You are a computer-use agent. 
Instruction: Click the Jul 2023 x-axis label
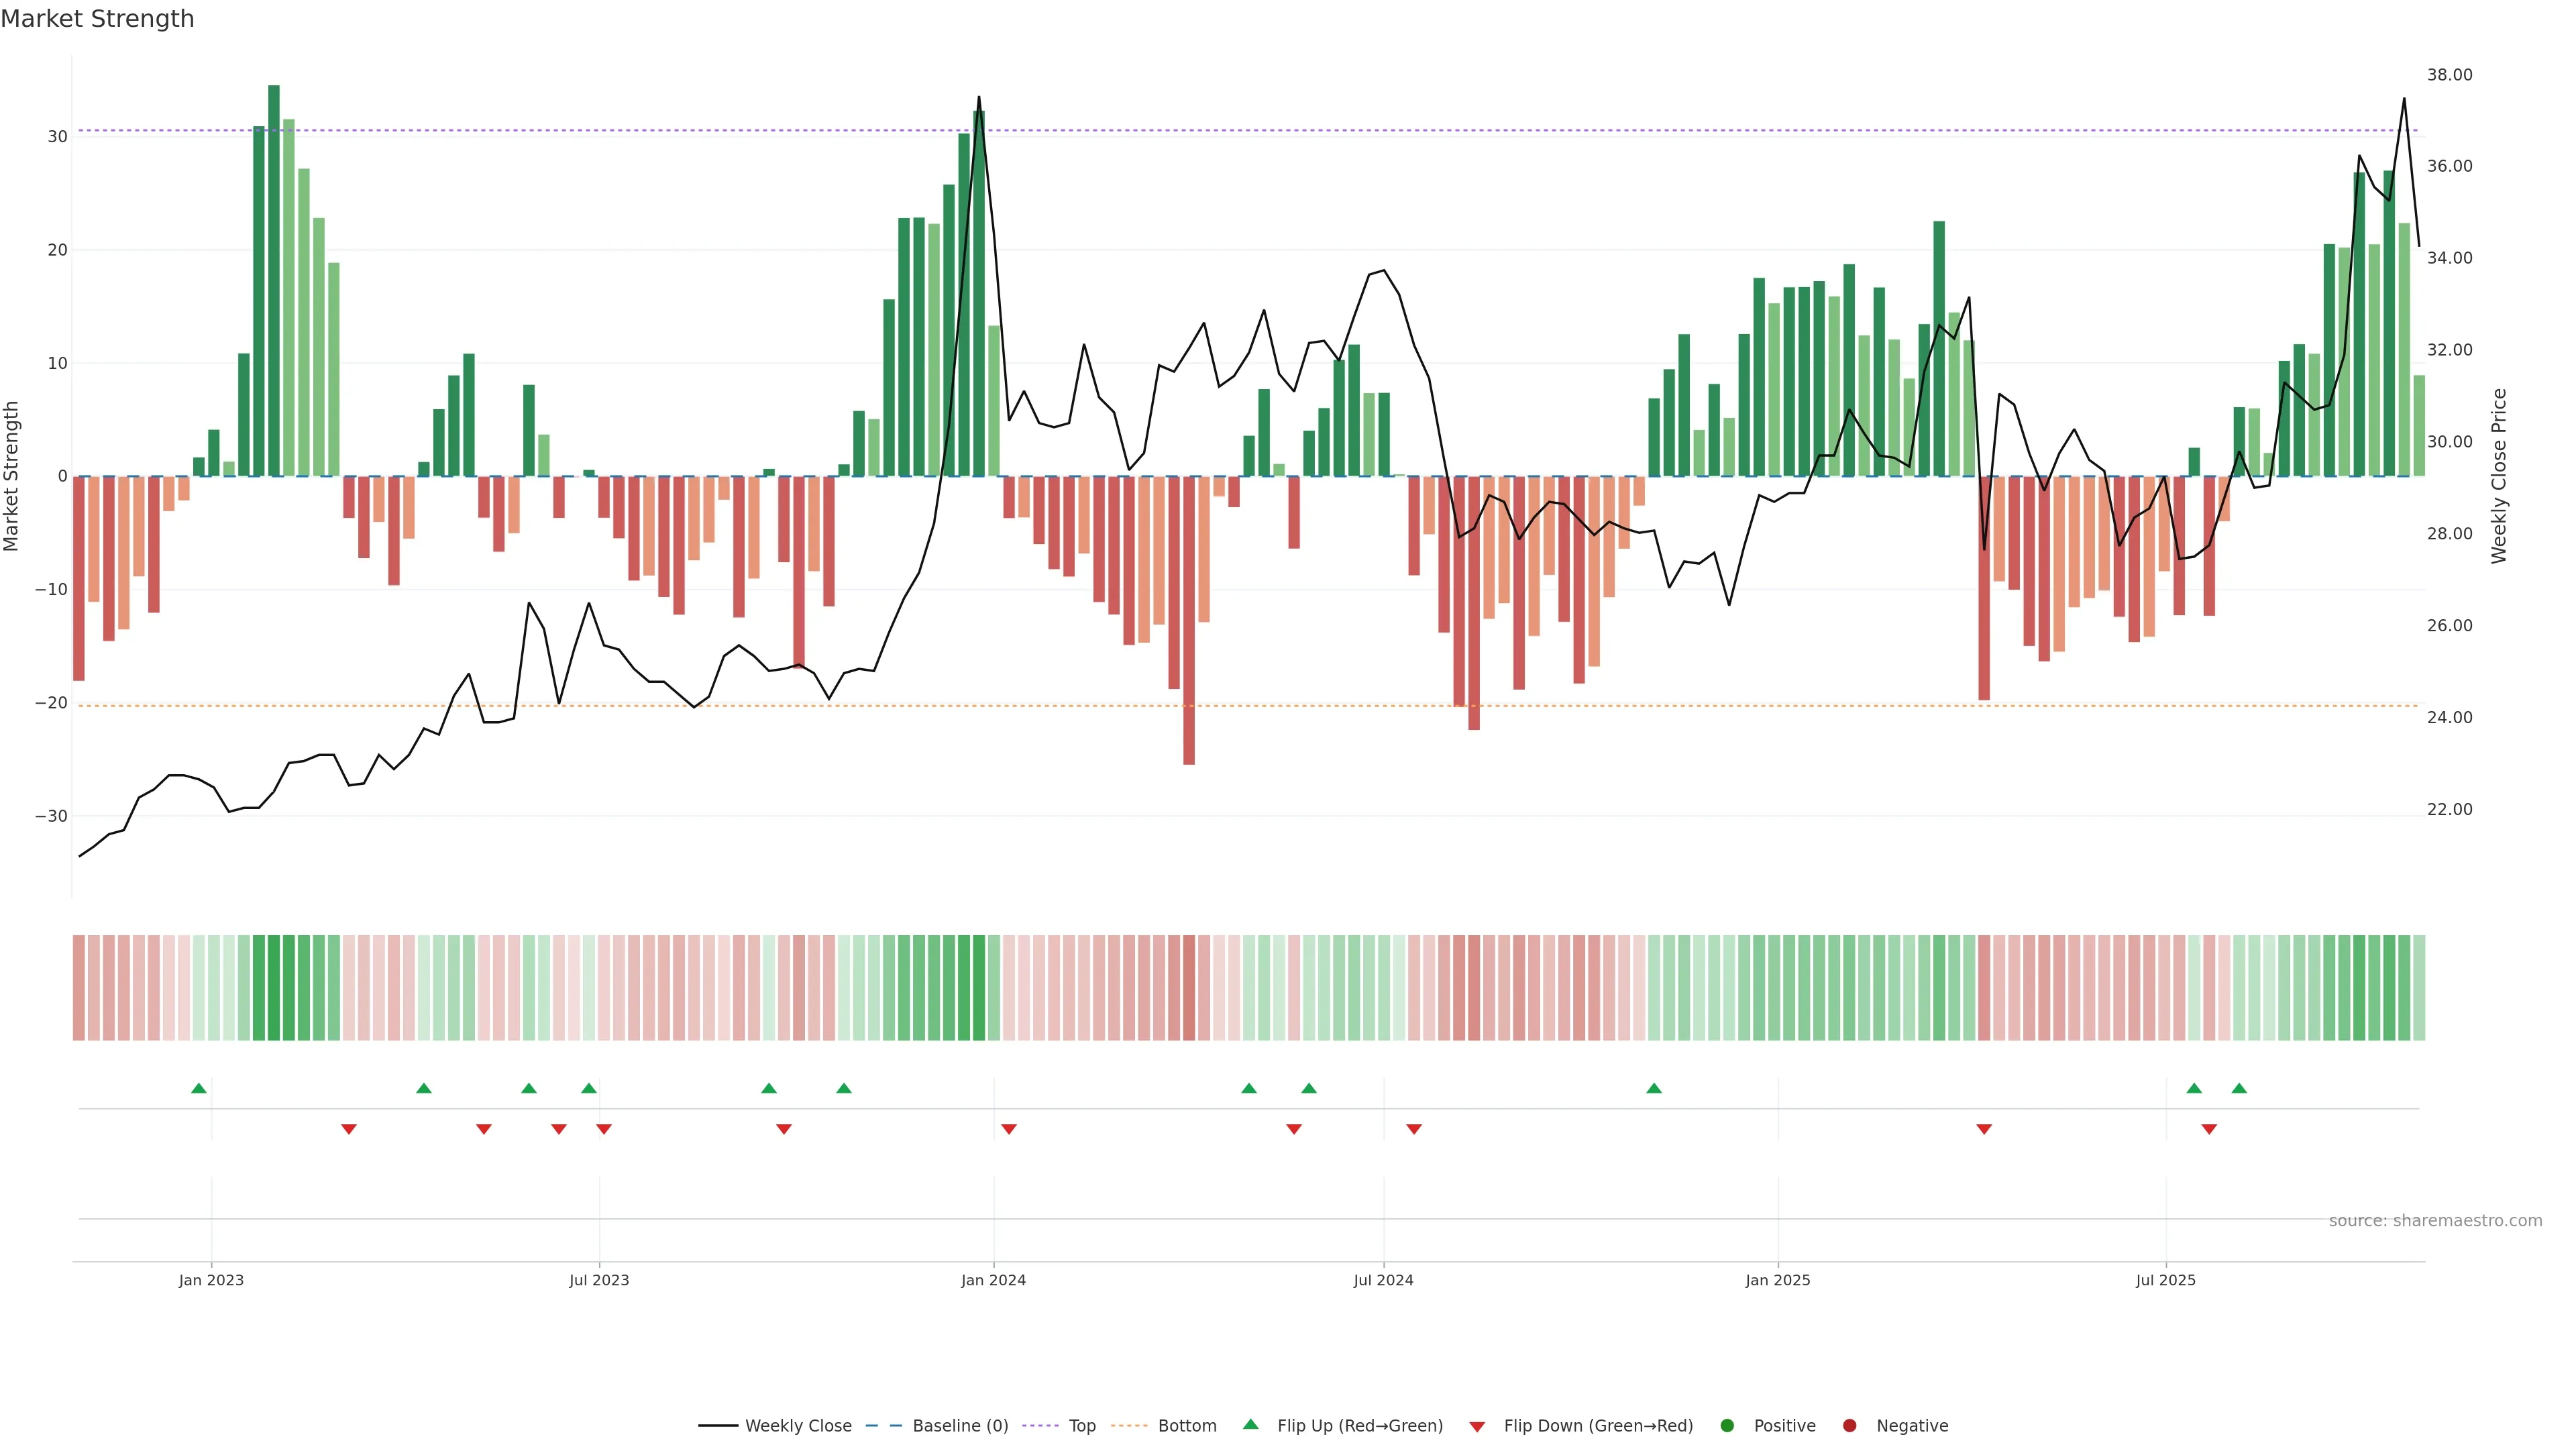599,1280
